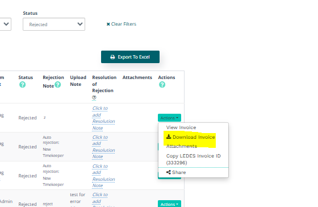Click help icon beside Rejection Note header
Screen dimensions: 318x207
pyautogui.click(x=58, y=85)
